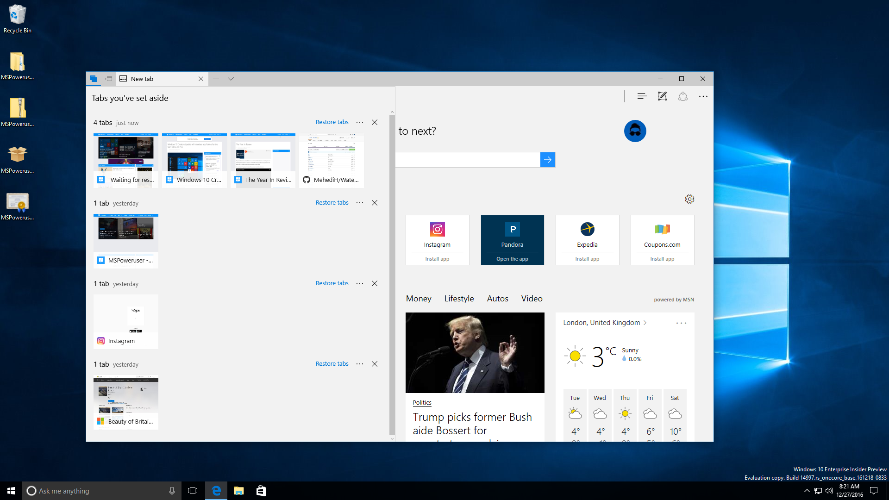Image resolution: width=889 pixels, height=500 pixels.
Task: Select the Sat weather forecast
Action: pyautogui.click(x=675, y=415)
